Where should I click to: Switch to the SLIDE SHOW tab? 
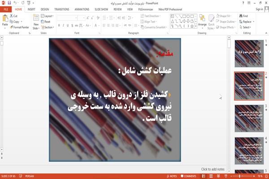coord(101,9)
